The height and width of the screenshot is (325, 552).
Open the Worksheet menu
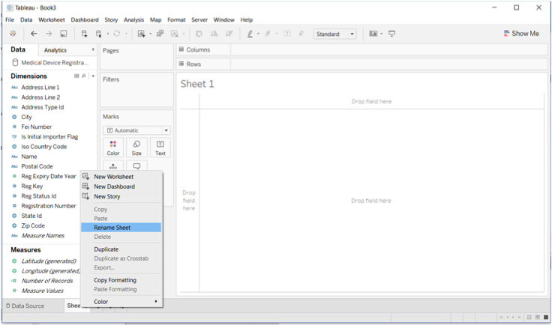pos(52,19)
